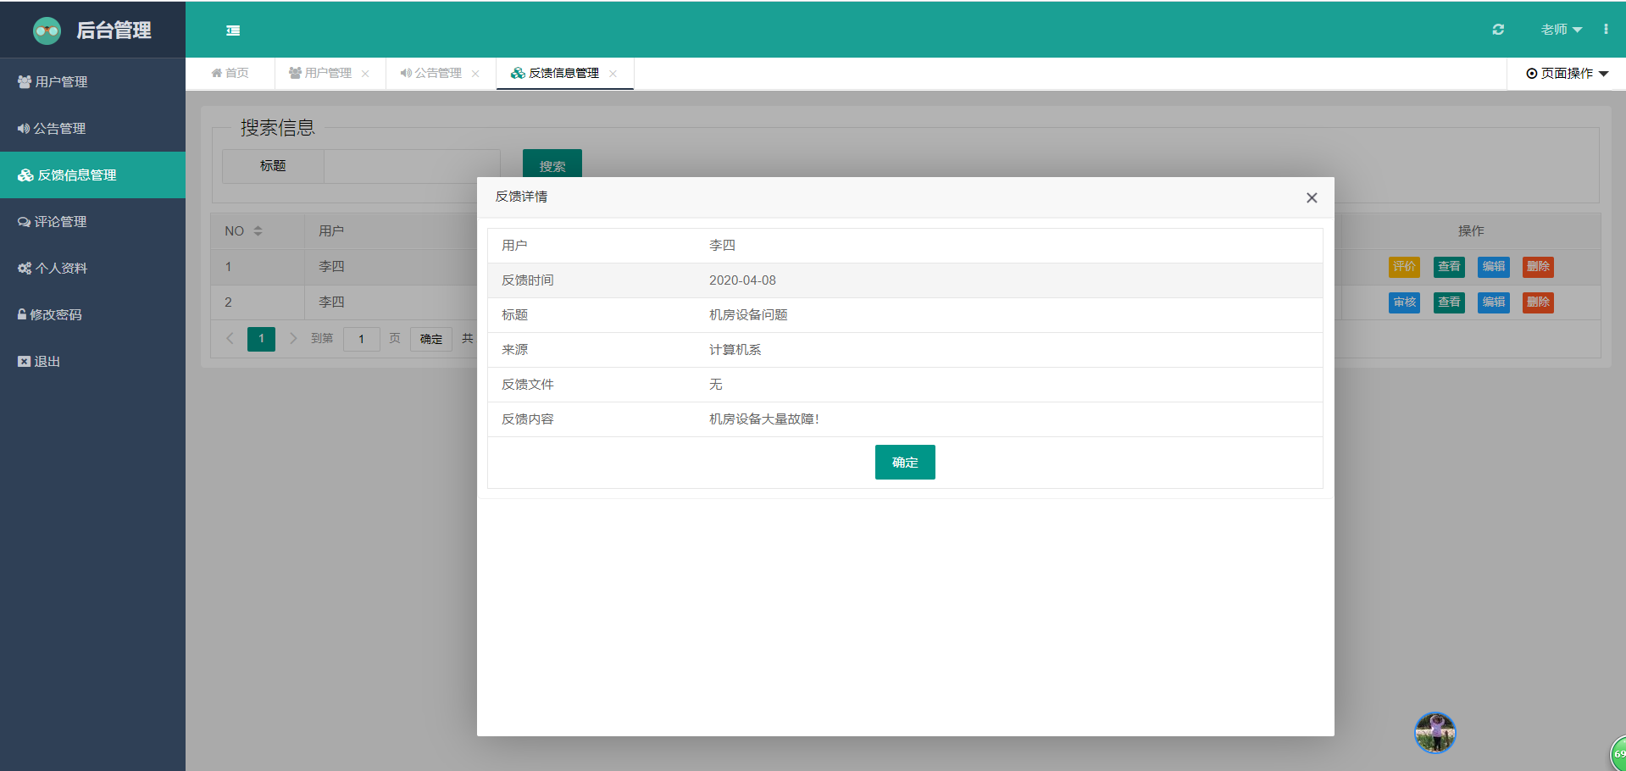Click 李四 in table row 2
Viewport: 1626px width, 771px height.
pos(331,302)
